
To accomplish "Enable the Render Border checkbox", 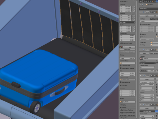I will [121, 82].
